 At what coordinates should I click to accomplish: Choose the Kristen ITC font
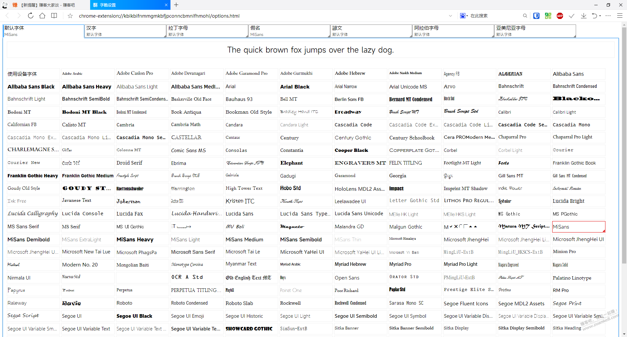click(251, 201)
